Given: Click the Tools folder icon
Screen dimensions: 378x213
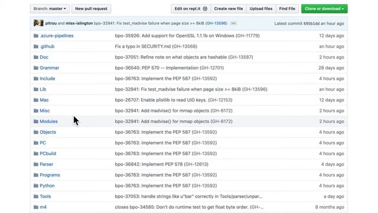Looking at the screenshot, I should click(x=36, y=196).
